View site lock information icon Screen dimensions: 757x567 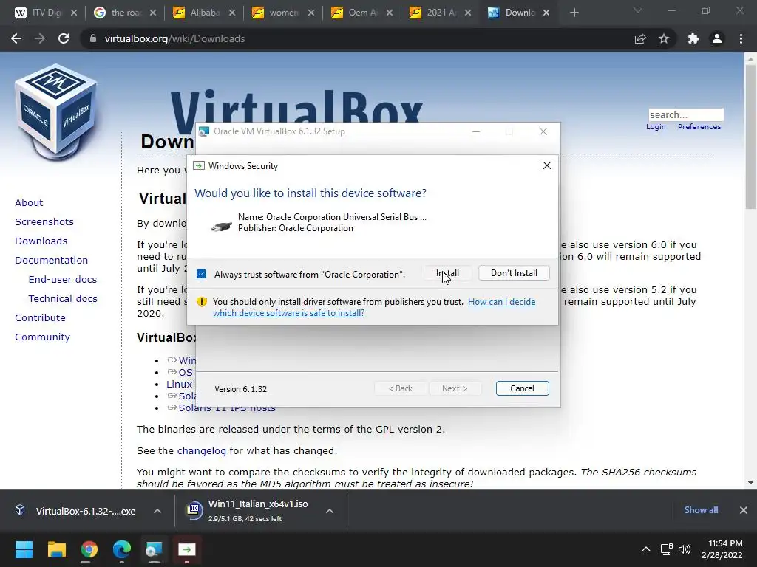tap(93, 38)
